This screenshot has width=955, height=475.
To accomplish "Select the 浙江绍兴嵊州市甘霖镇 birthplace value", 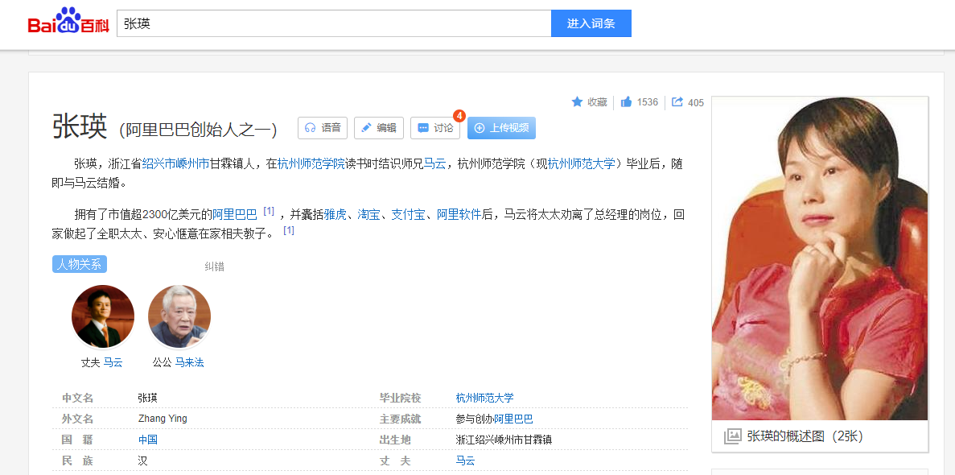I will 504,440.
